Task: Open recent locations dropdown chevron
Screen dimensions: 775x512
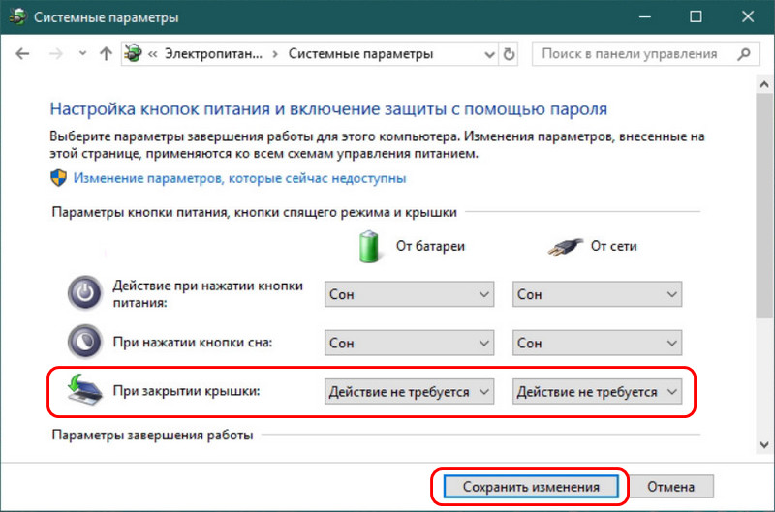Action: [x=82, y=53]
